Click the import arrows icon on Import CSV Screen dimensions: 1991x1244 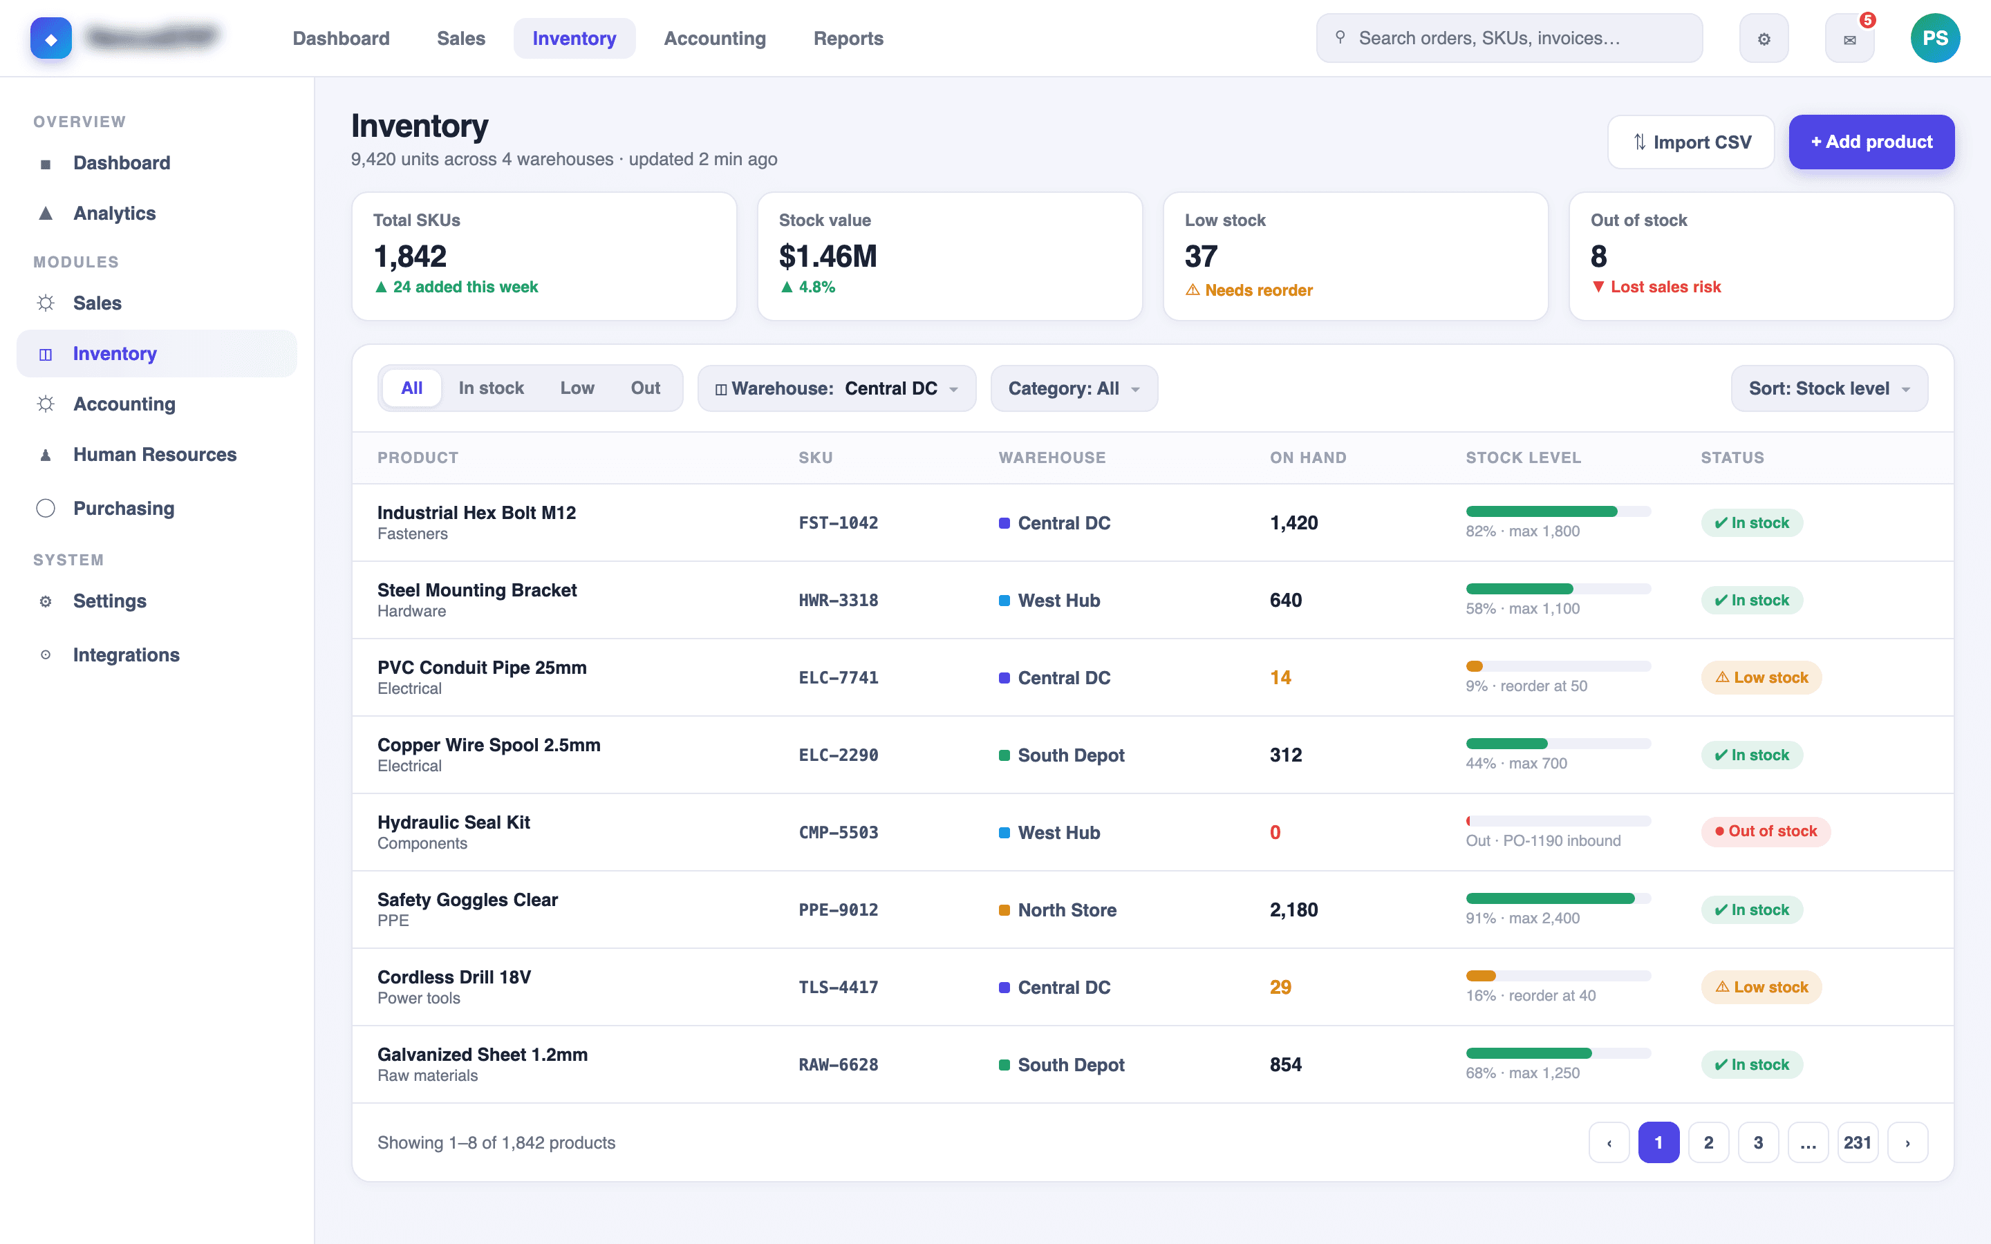pos(1639,142)
